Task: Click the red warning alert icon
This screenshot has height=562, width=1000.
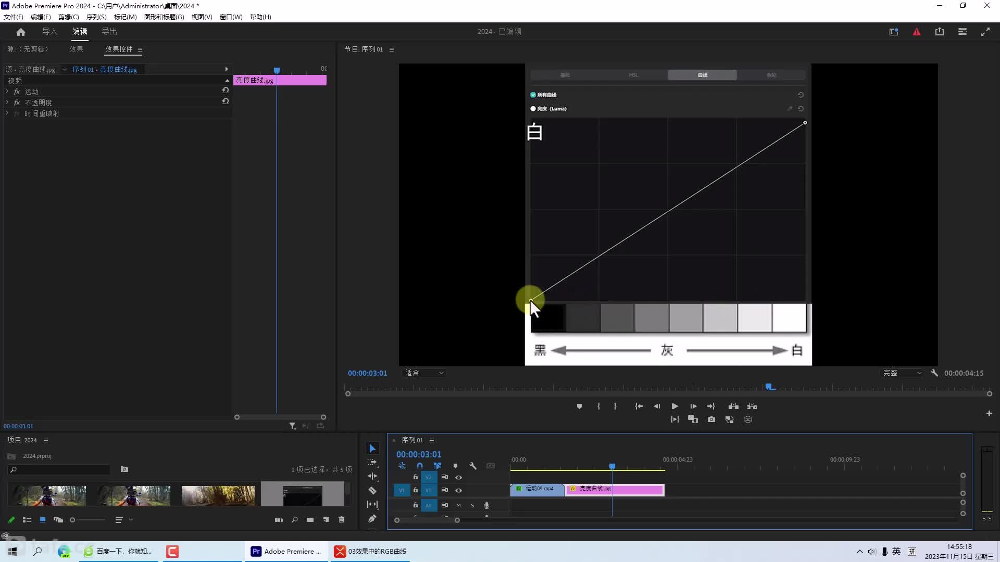Action: (917, 32)
